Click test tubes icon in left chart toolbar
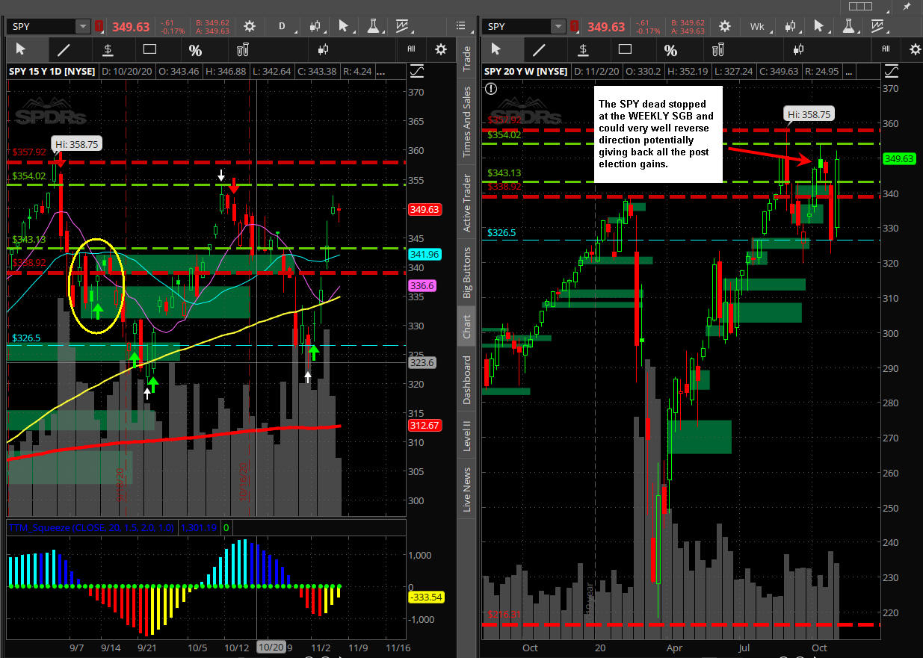Image resolution: width=923 pixels, height=658 pixels. [242, 50]
